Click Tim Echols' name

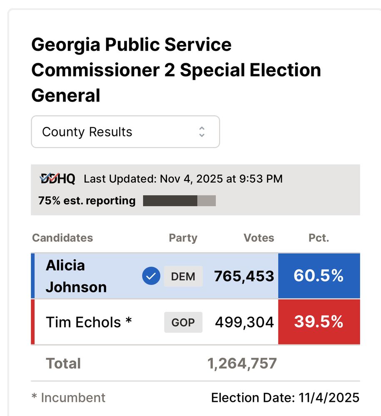pos(89,322)
